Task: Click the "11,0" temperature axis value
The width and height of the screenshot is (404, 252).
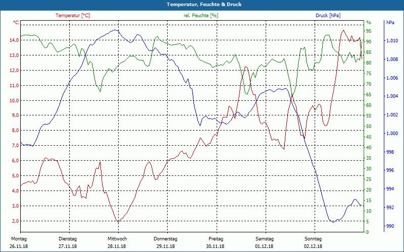Action: pos(14,85)
